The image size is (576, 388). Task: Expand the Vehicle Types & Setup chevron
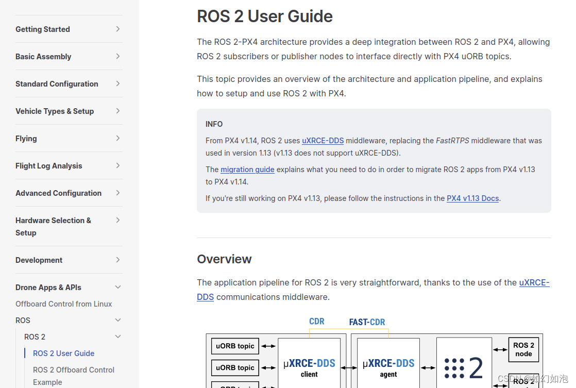(x=118, y=111)
